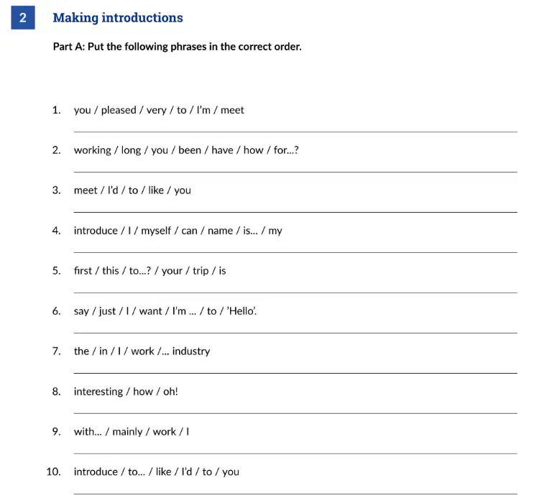This screenshot has height=498, width=547.
Task: Click the answer line under question 6
Action: (295, 333)
